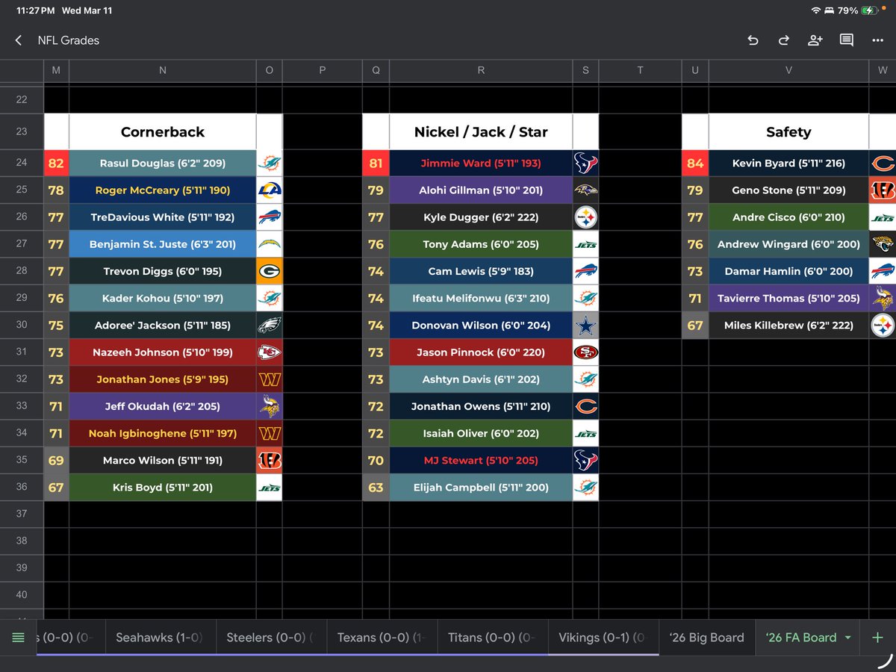The image size is (896, 672).
Task: Switch to the Texans (0-0) sheet tab
Action: 382,638
